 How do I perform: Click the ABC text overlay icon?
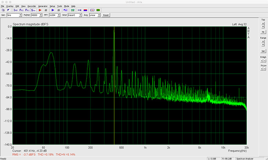point(66,10)
